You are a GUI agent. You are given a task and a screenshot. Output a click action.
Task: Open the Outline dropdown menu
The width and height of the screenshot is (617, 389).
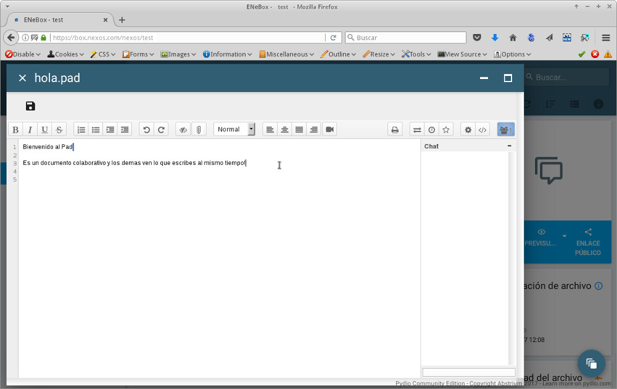338,54
